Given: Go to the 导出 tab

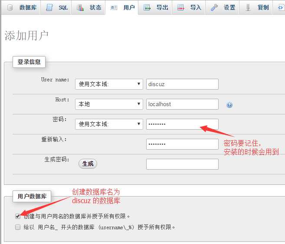Looking at the screenshot, I should coord(155,7).
